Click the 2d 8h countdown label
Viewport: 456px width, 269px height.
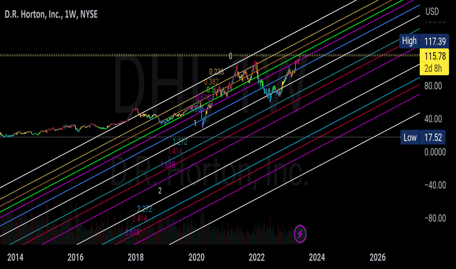coord(433,68)
